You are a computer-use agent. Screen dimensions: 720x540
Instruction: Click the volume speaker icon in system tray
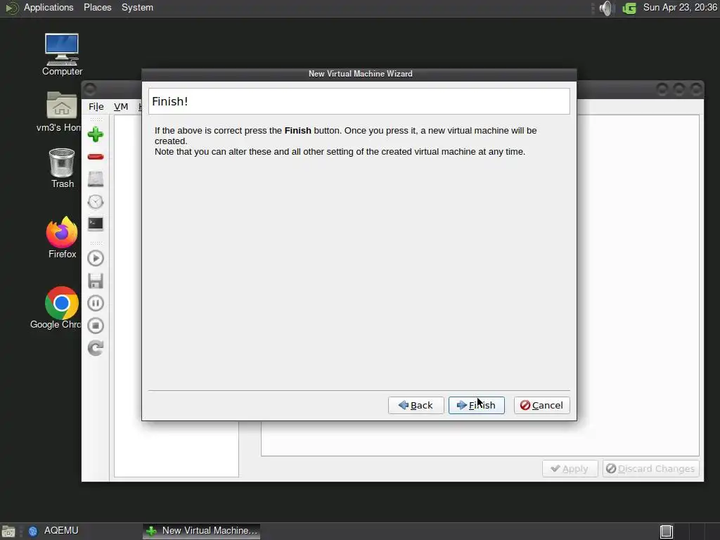607,8
